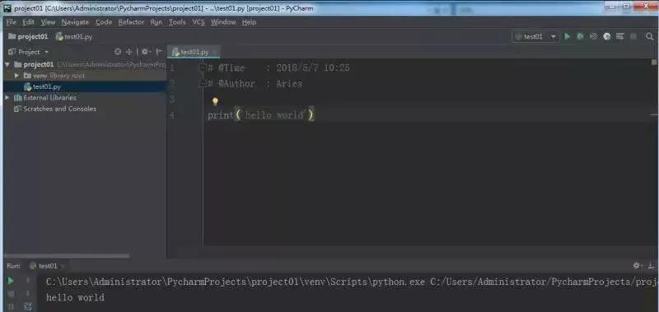
Task: Open the View menu
Action: pyautogui.click(x=48, y=22)
